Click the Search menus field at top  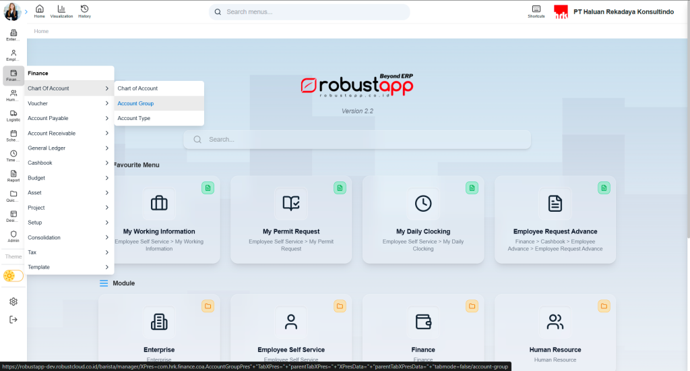point(309,11)
